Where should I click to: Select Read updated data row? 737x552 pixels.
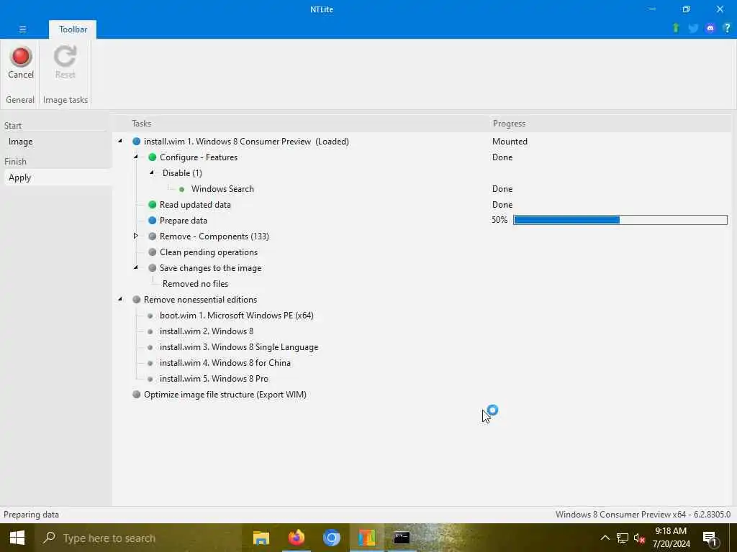click(x=195, y=205)
